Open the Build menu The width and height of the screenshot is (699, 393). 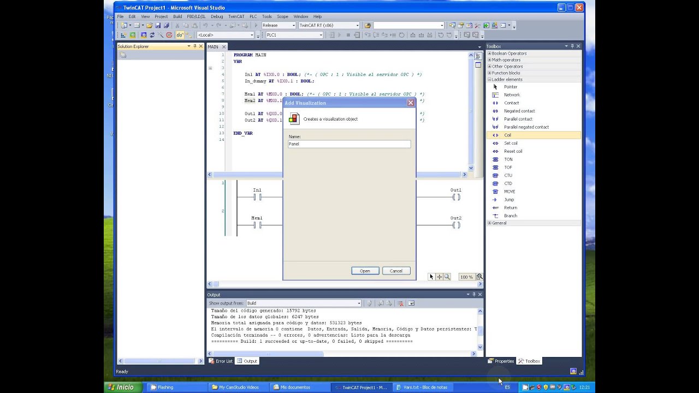[x=177, y=16]
